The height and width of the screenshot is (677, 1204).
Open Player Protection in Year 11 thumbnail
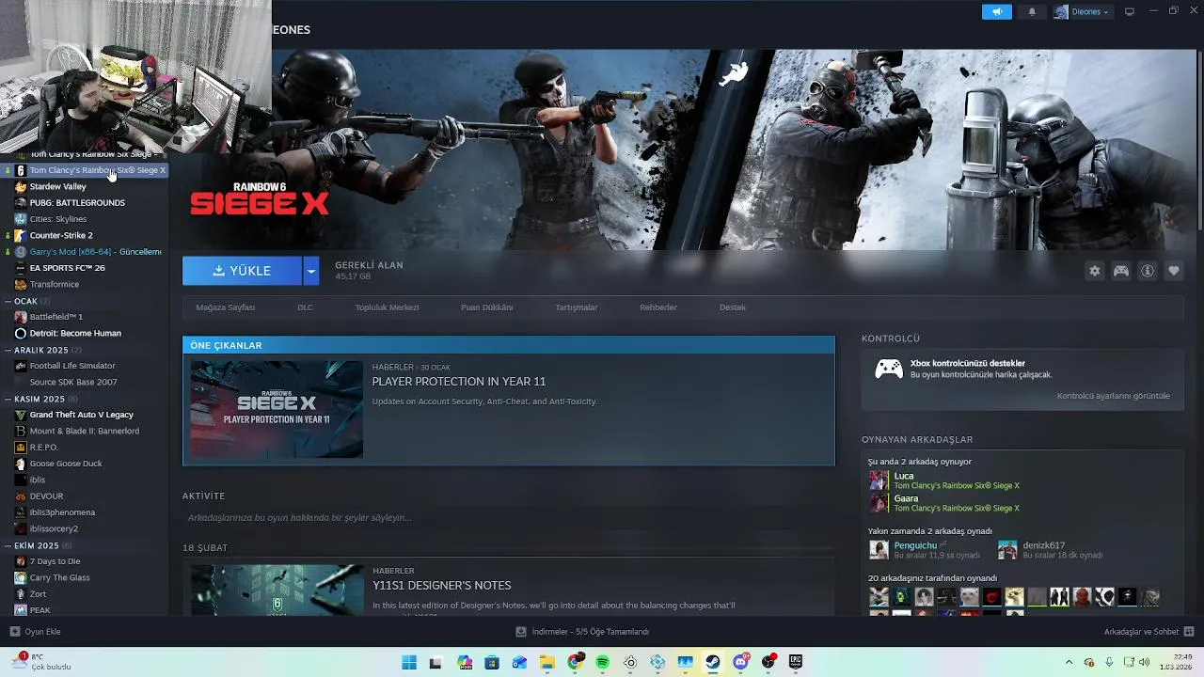(x=277, y=409)
